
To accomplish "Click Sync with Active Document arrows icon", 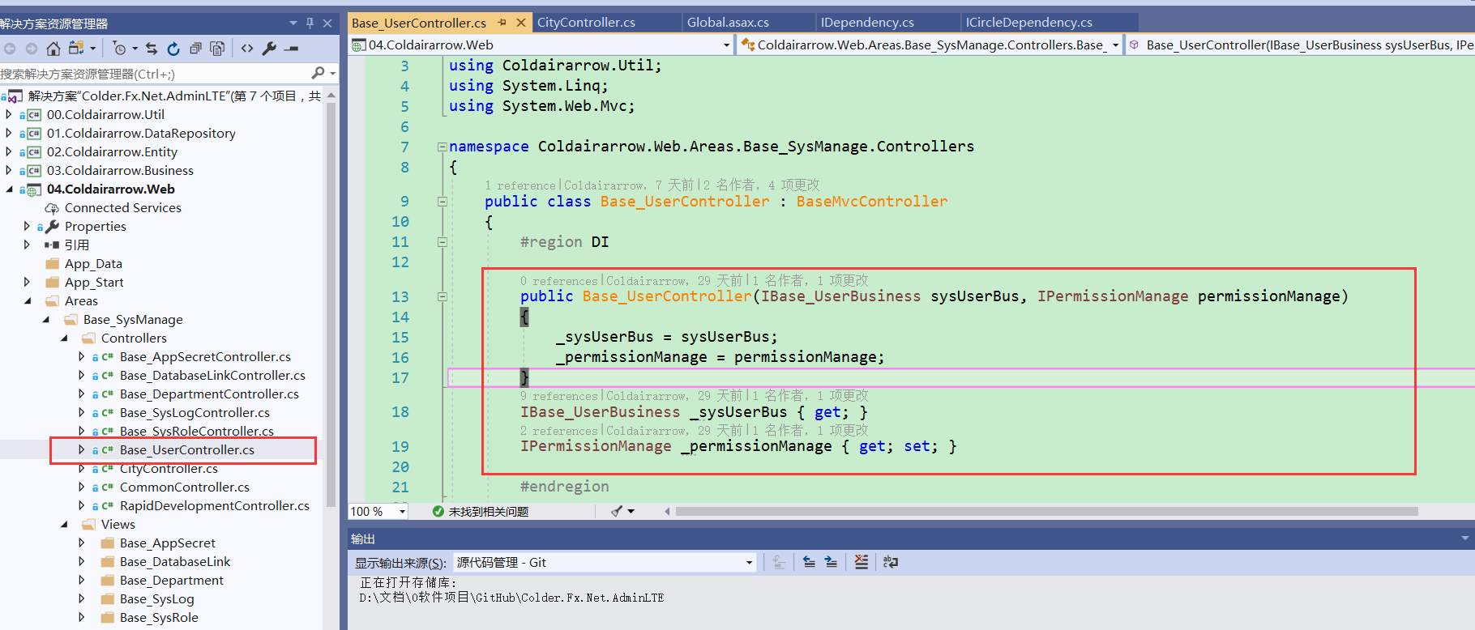I will 152,49.
